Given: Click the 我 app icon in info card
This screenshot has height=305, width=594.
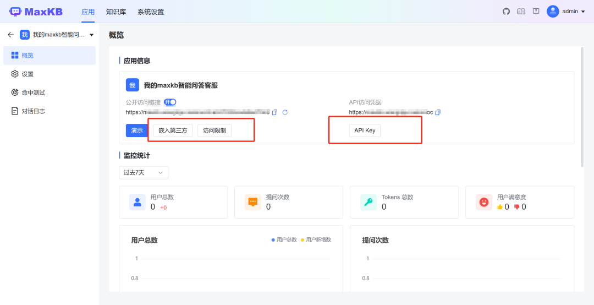Looking at the screenshot, I should pyautogui.click(x=133, y=85).
